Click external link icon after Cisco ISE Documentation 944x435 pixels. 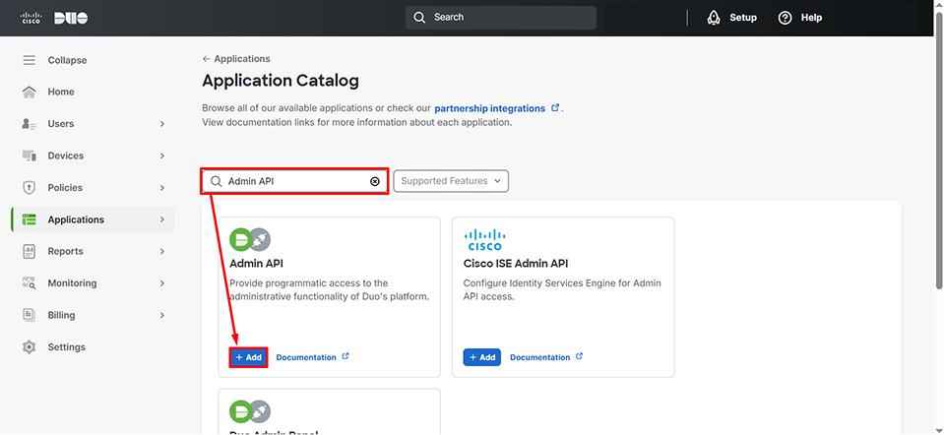579,356
